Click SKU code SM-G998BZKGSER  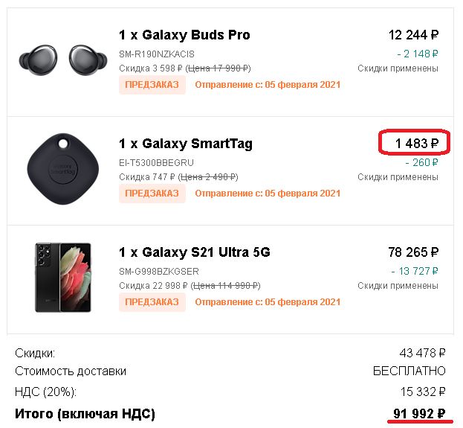pyautogui.click(x=159, y=271)
